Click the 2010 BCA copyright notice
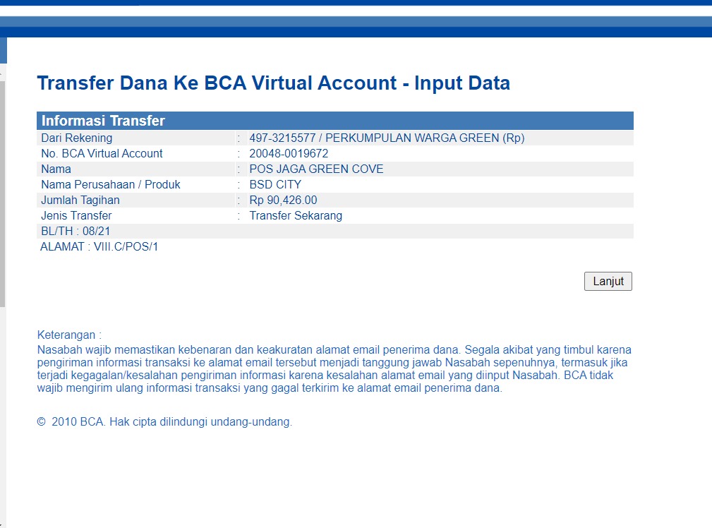 [164, 422]
